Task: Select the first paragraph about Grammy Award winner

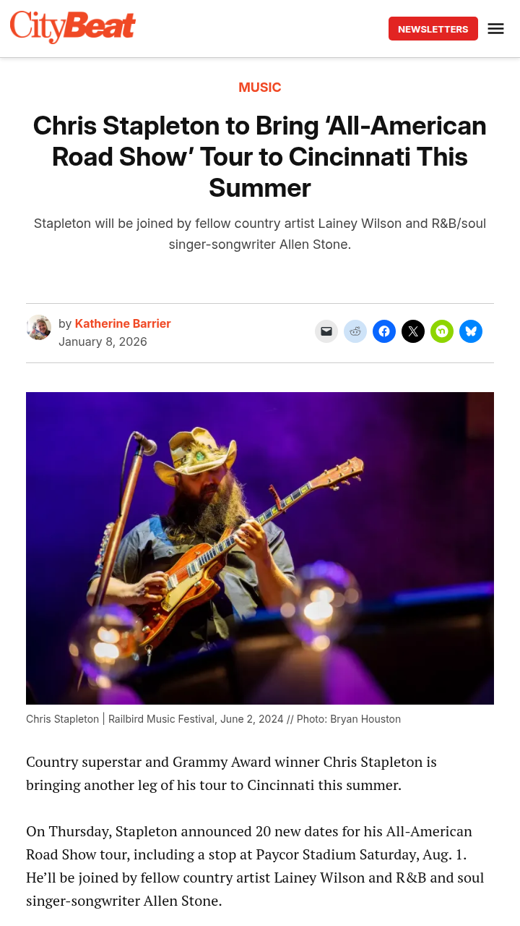Action: pos(231,773)
